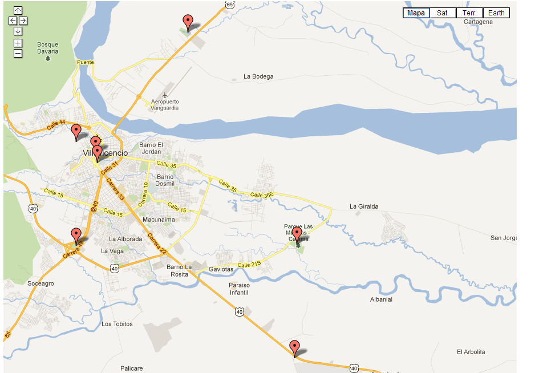Pan the map up with arrow button

tap(18, 10)
